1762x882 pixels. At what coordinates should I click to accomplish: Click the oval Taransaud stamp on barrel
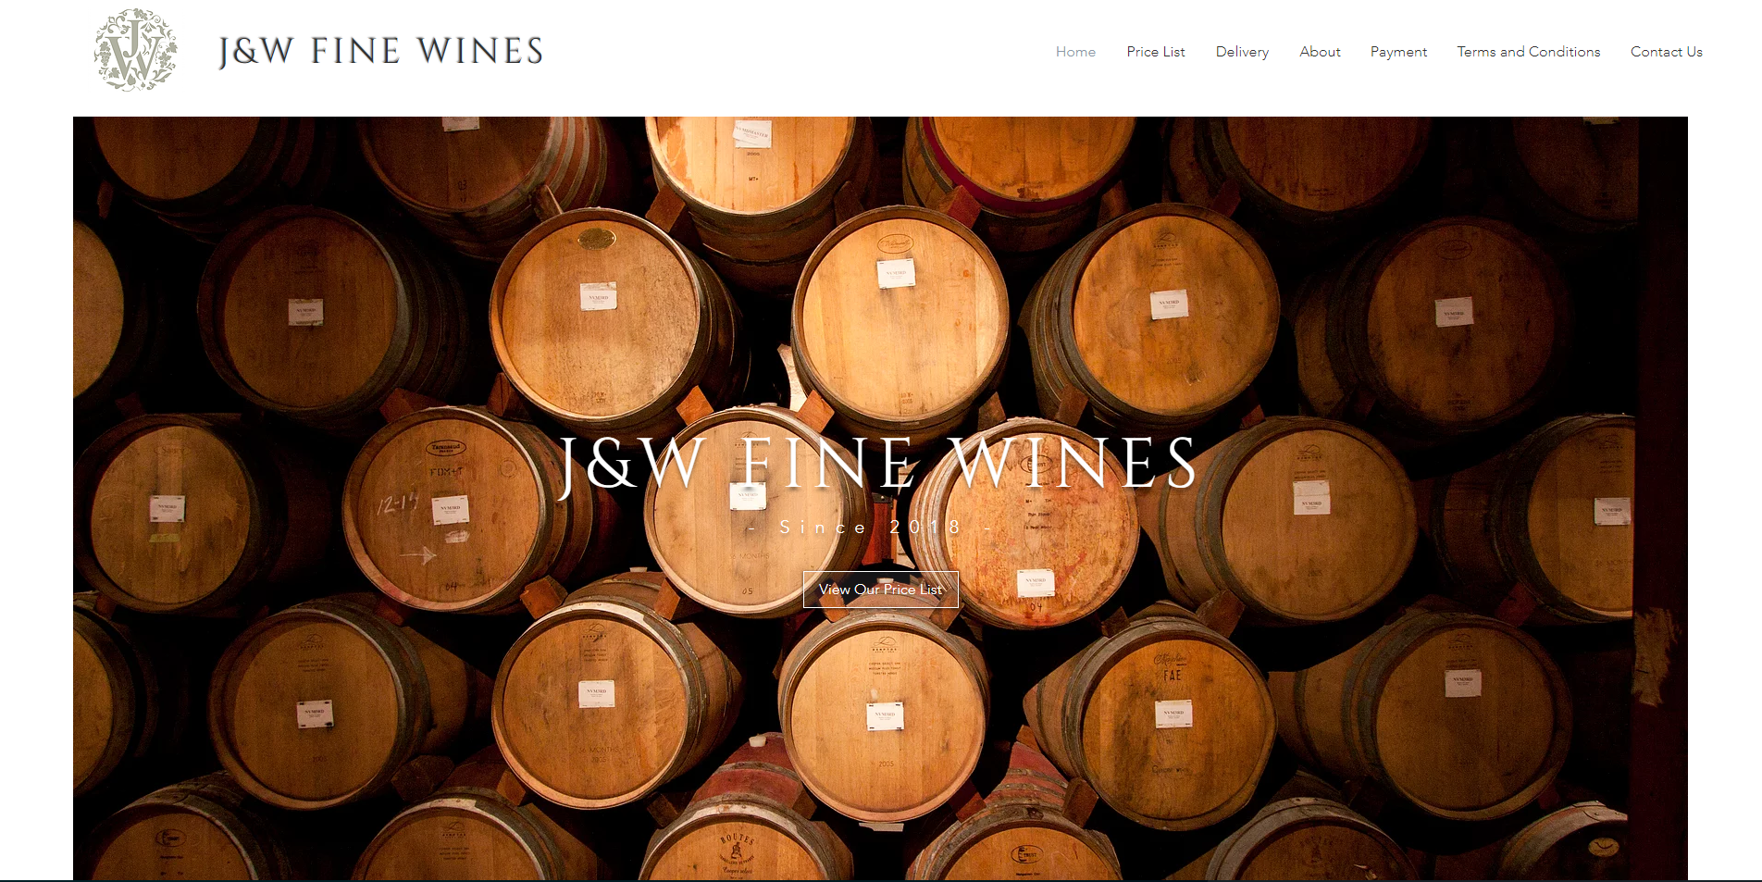[x=445, y=448]
